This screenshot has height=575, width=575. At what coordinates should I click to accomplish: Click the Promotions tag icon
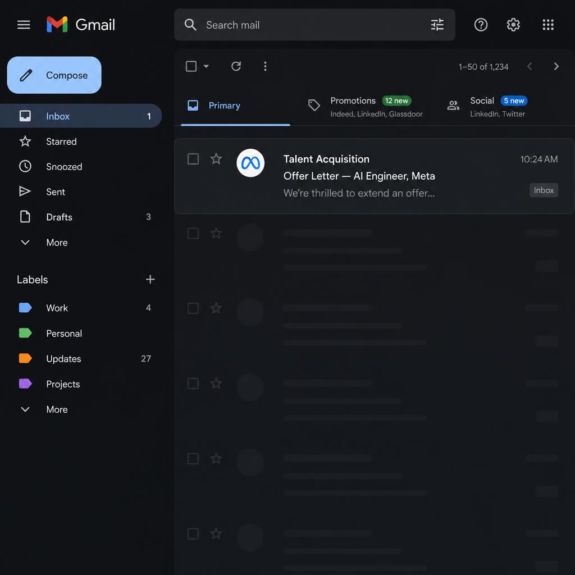tap(314, 105)
